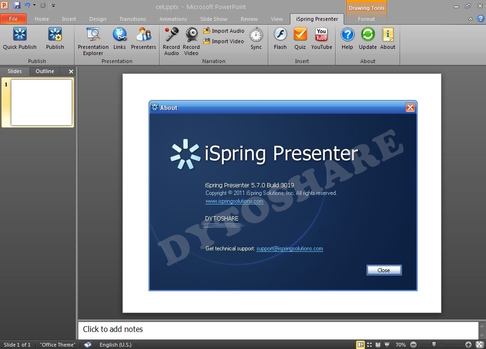Insert a Quiz

(x=300, y=38)
